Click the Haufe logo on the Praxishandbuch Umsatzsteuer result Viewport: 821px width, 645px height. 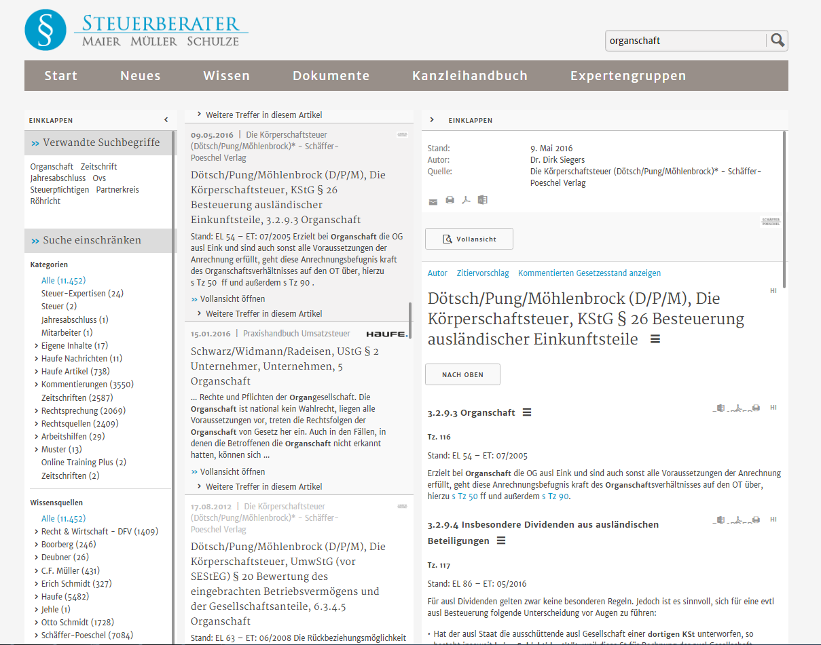[x=386, y=334]
